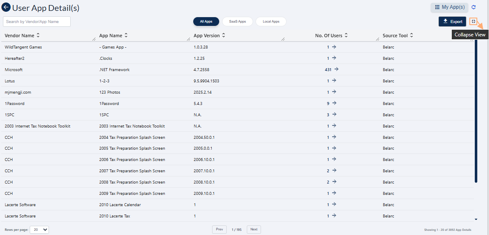Viewport: 489px width, 235px height.
Task: Toggle sort on No. Of Users column
Action: 346,36
